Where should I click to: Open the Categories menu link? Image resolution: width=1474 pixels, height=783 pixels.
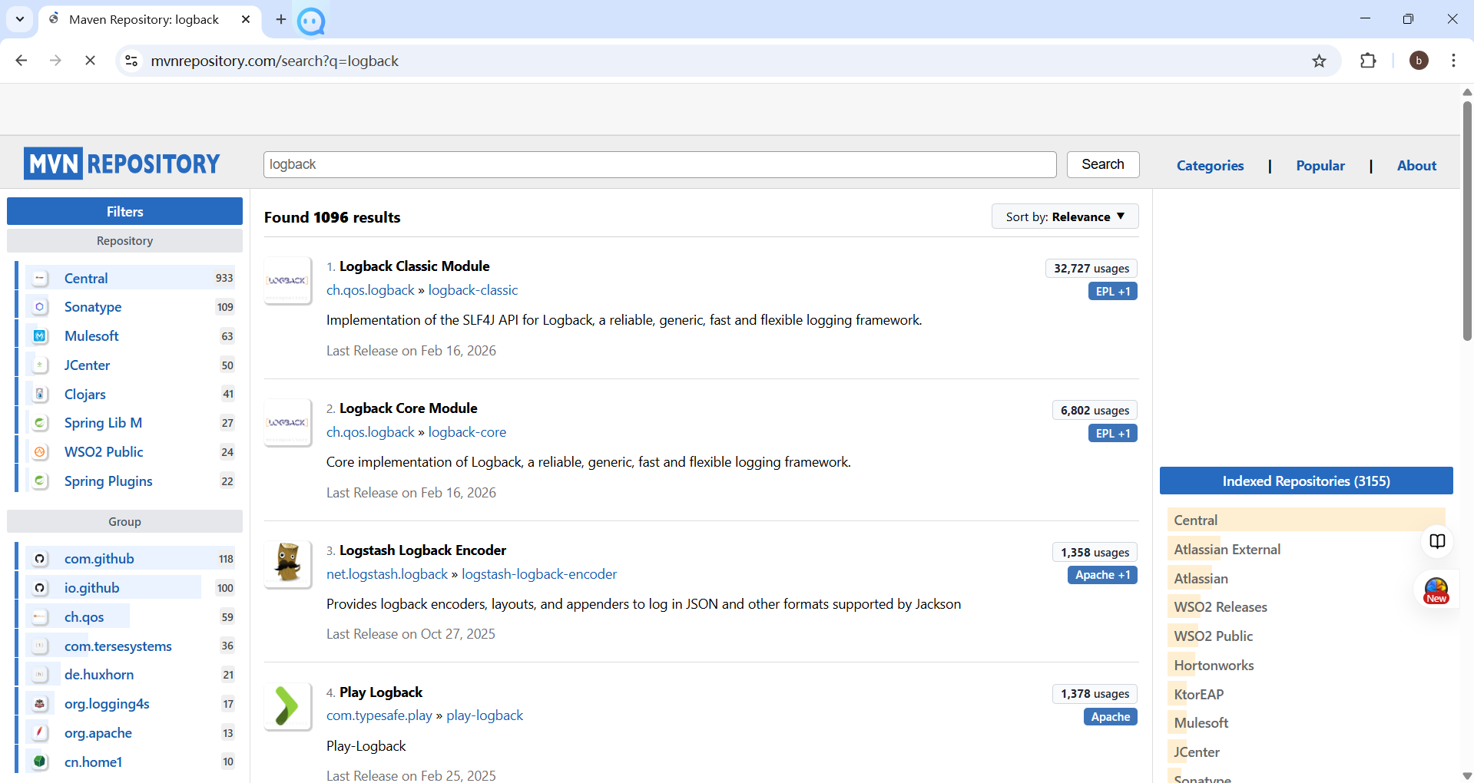pyautogui.click(x=1210, y=165)
